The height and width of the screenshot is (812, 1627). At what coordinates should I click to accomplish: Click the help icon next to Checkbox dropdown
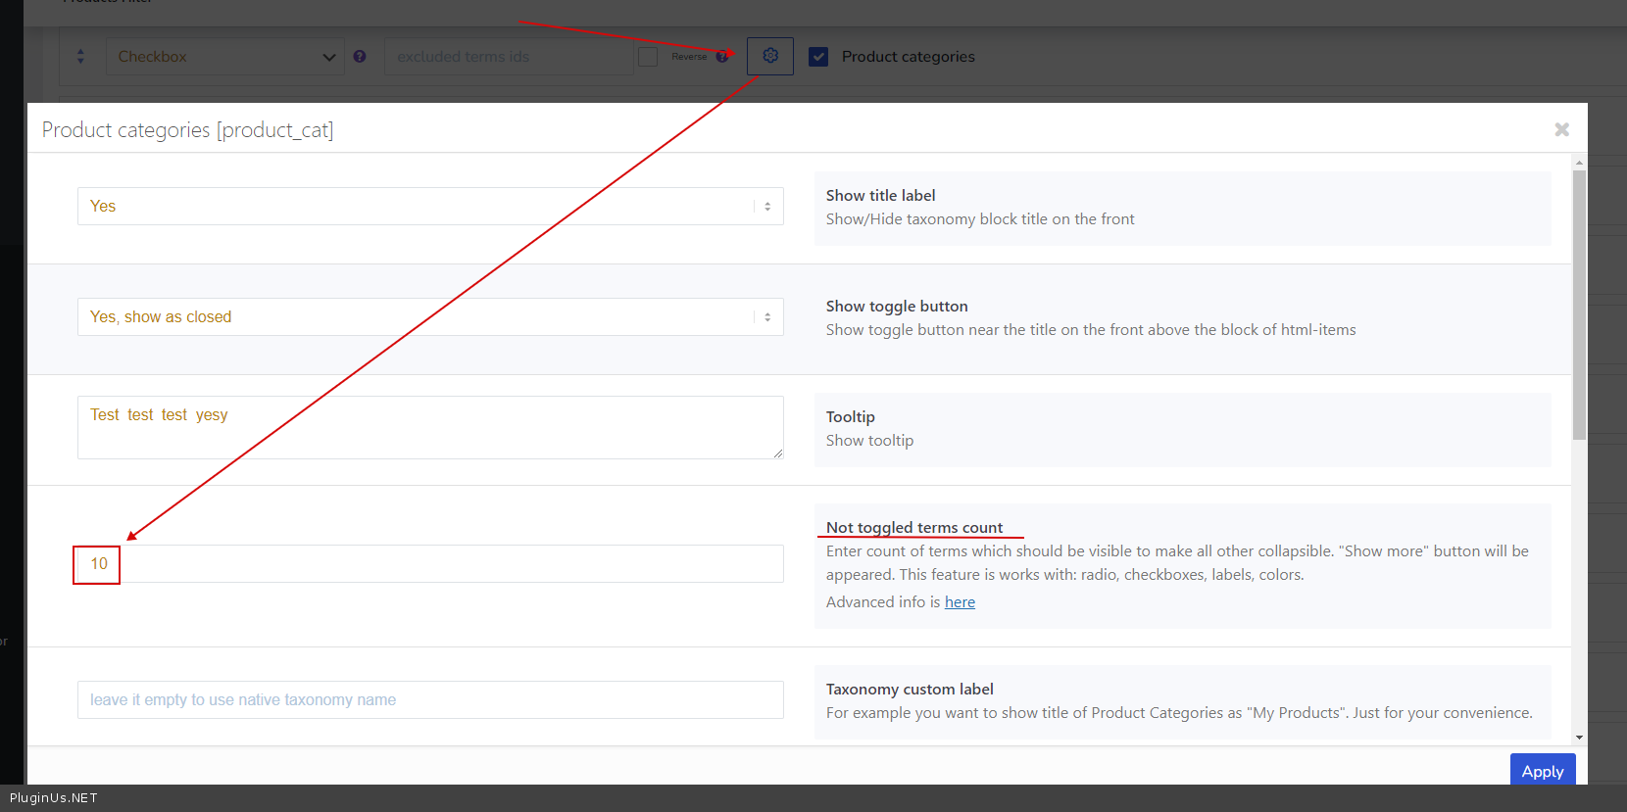click(360, 57)
